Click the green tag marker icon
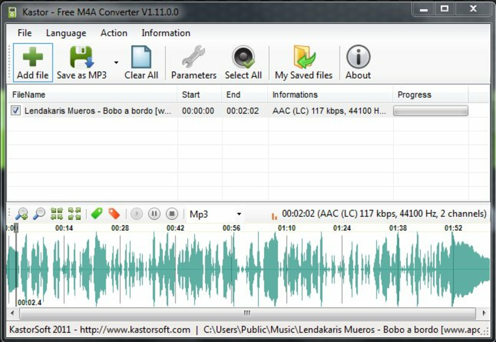Screen dimensions: 496x342 click(97, 214)
